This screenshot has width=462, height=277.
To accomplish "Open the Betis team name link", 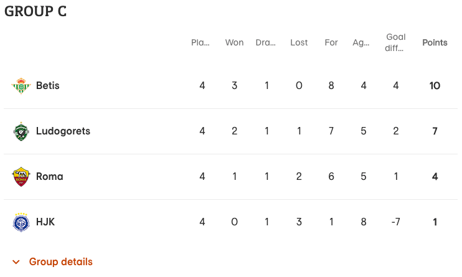I will tap(48, 86).
